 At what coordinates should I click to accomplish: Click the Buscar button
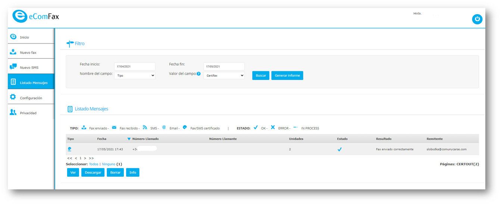point(261,76)
